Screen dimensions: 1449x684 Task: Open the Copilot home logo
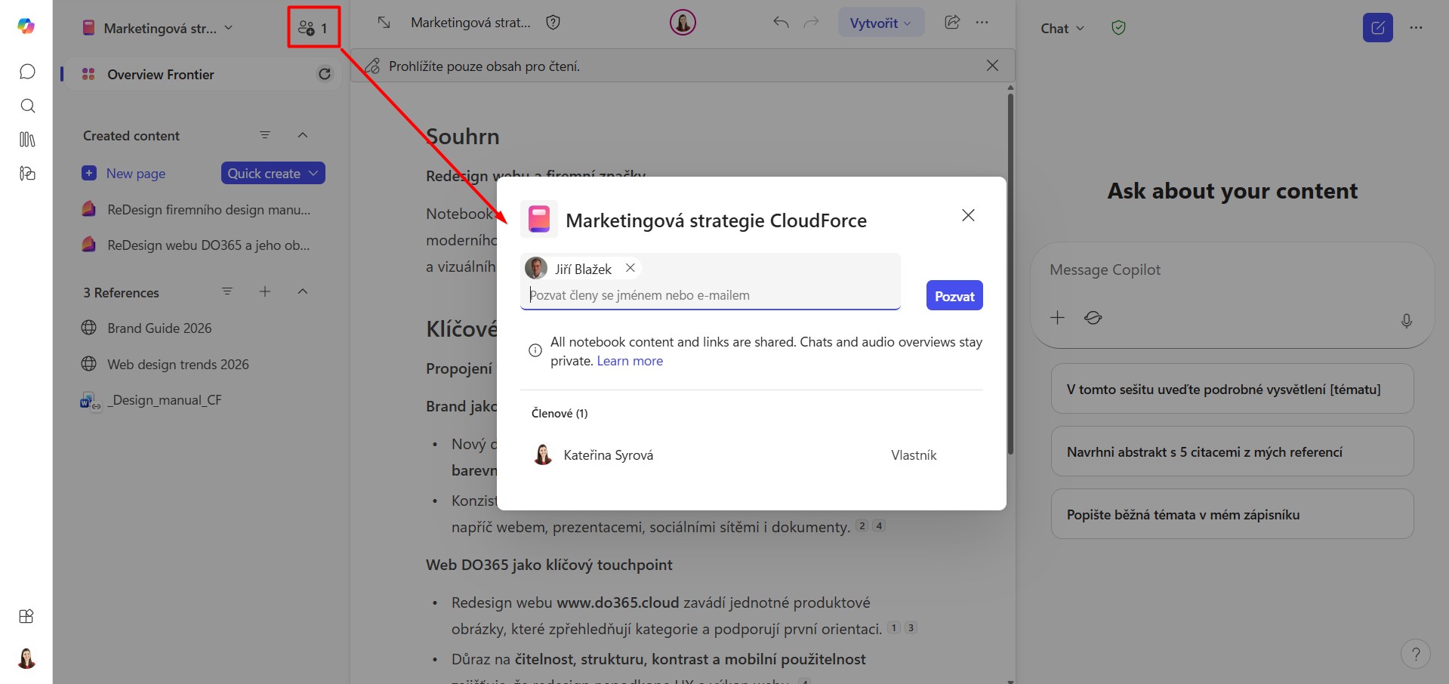(26, 26)
